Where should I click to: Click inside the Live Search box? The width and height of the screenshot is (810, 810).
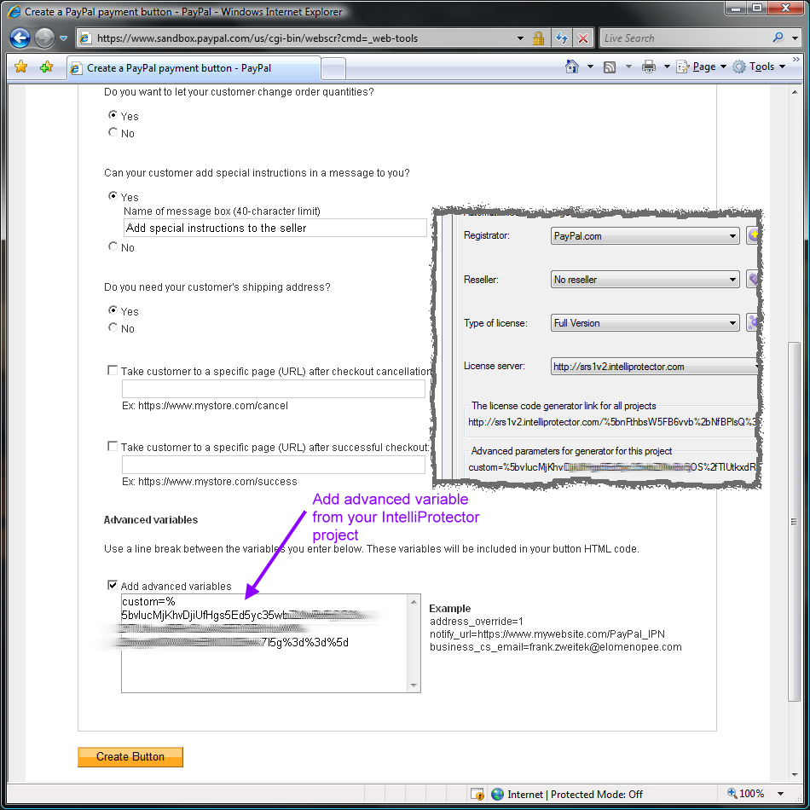pyautogui.click(x=685, y=38)
